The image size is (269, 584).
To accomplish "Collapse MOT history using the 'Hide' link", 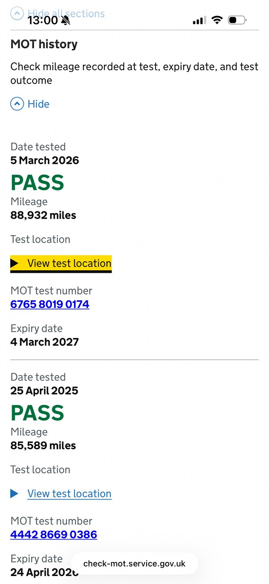I will point(39,104).
